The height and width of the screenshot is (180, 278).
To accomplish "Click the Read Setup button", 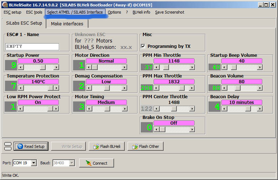I will pos(31,146).
